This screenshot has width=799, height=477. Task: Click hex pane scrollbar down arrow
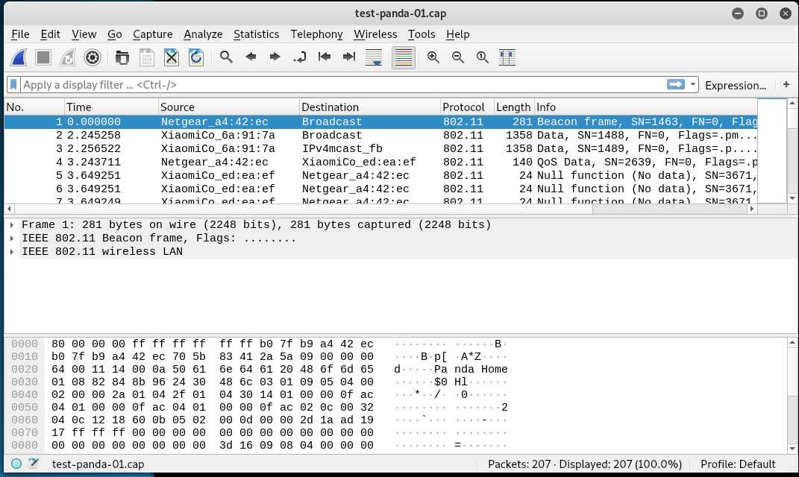(x=792, y=449)
